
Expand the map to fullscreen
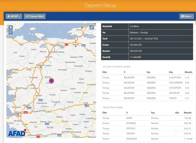92,27
